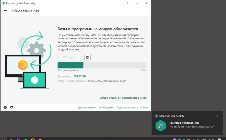226x140 pixels.
Task: Click Подписка: осталось 219 дней link
Action: coord(132,108)
